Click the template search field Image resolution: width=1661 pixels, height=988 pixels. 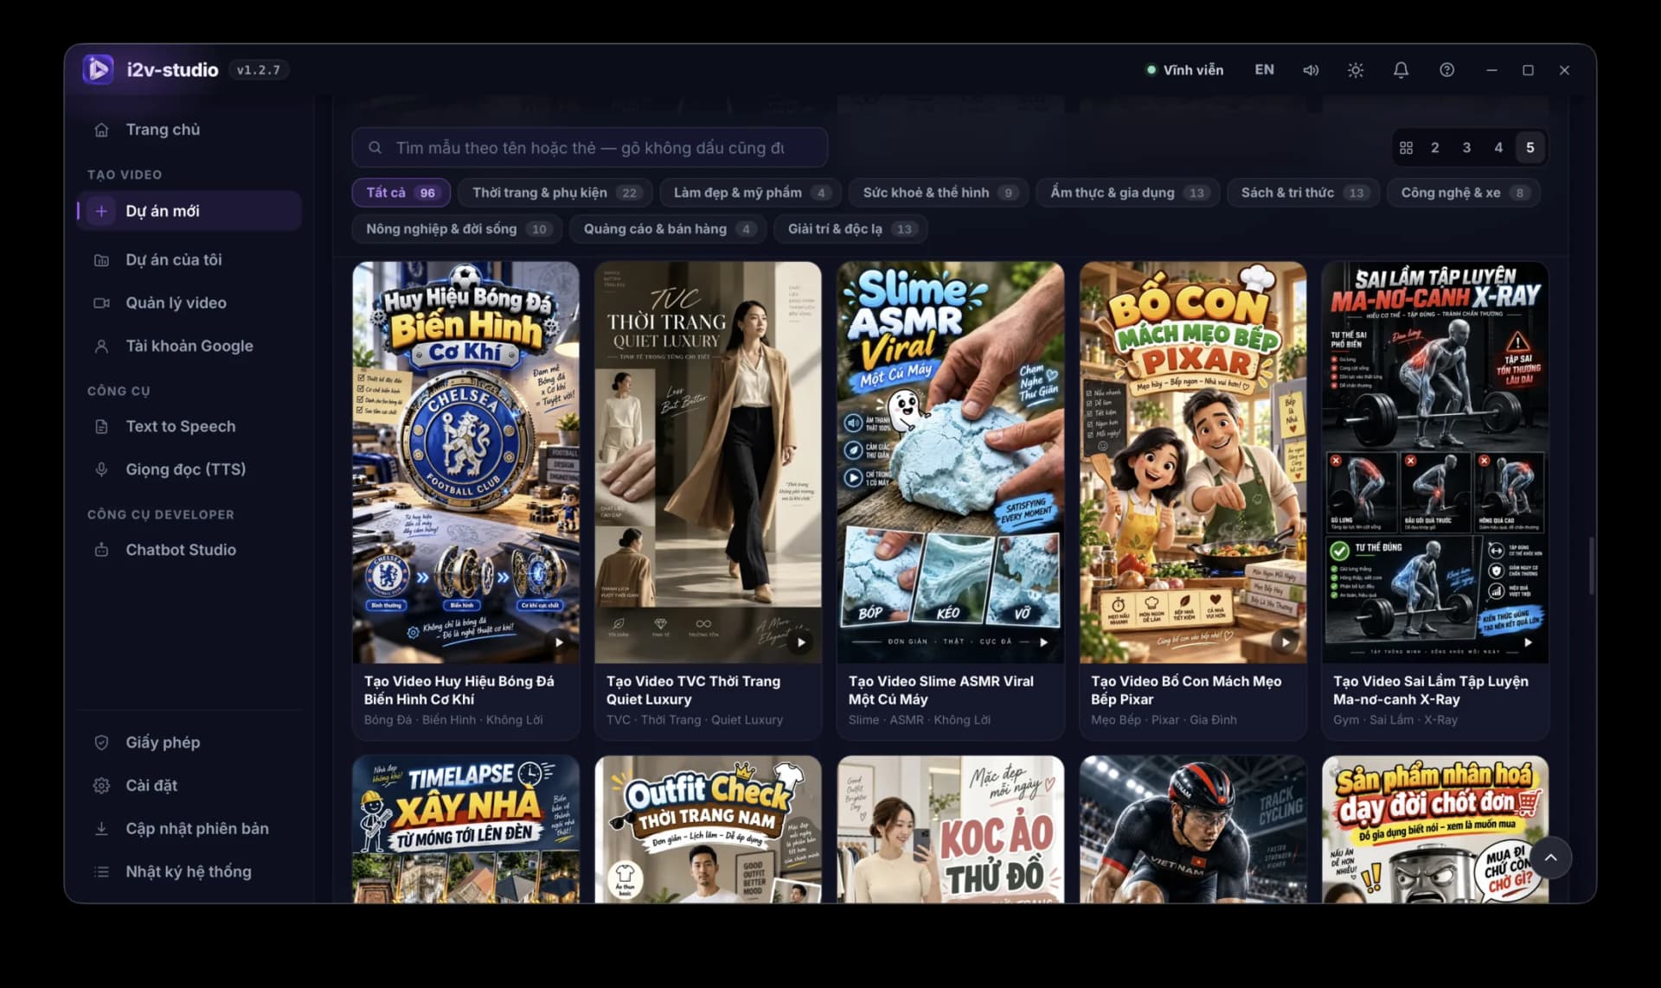[589, 148]
